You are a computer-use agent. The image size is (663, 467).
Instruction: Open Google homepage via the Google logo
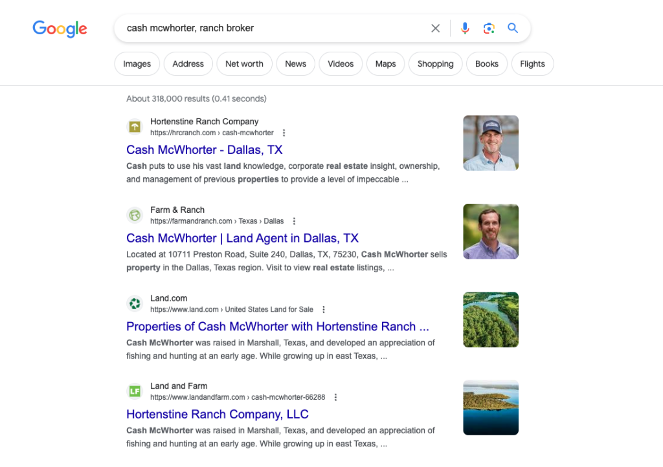pyautogui.click(x=60, y=28)
